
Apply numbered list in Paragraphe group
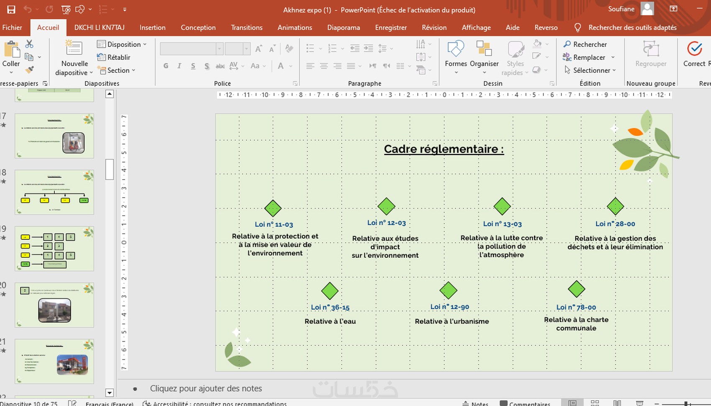tap(332, 49)
